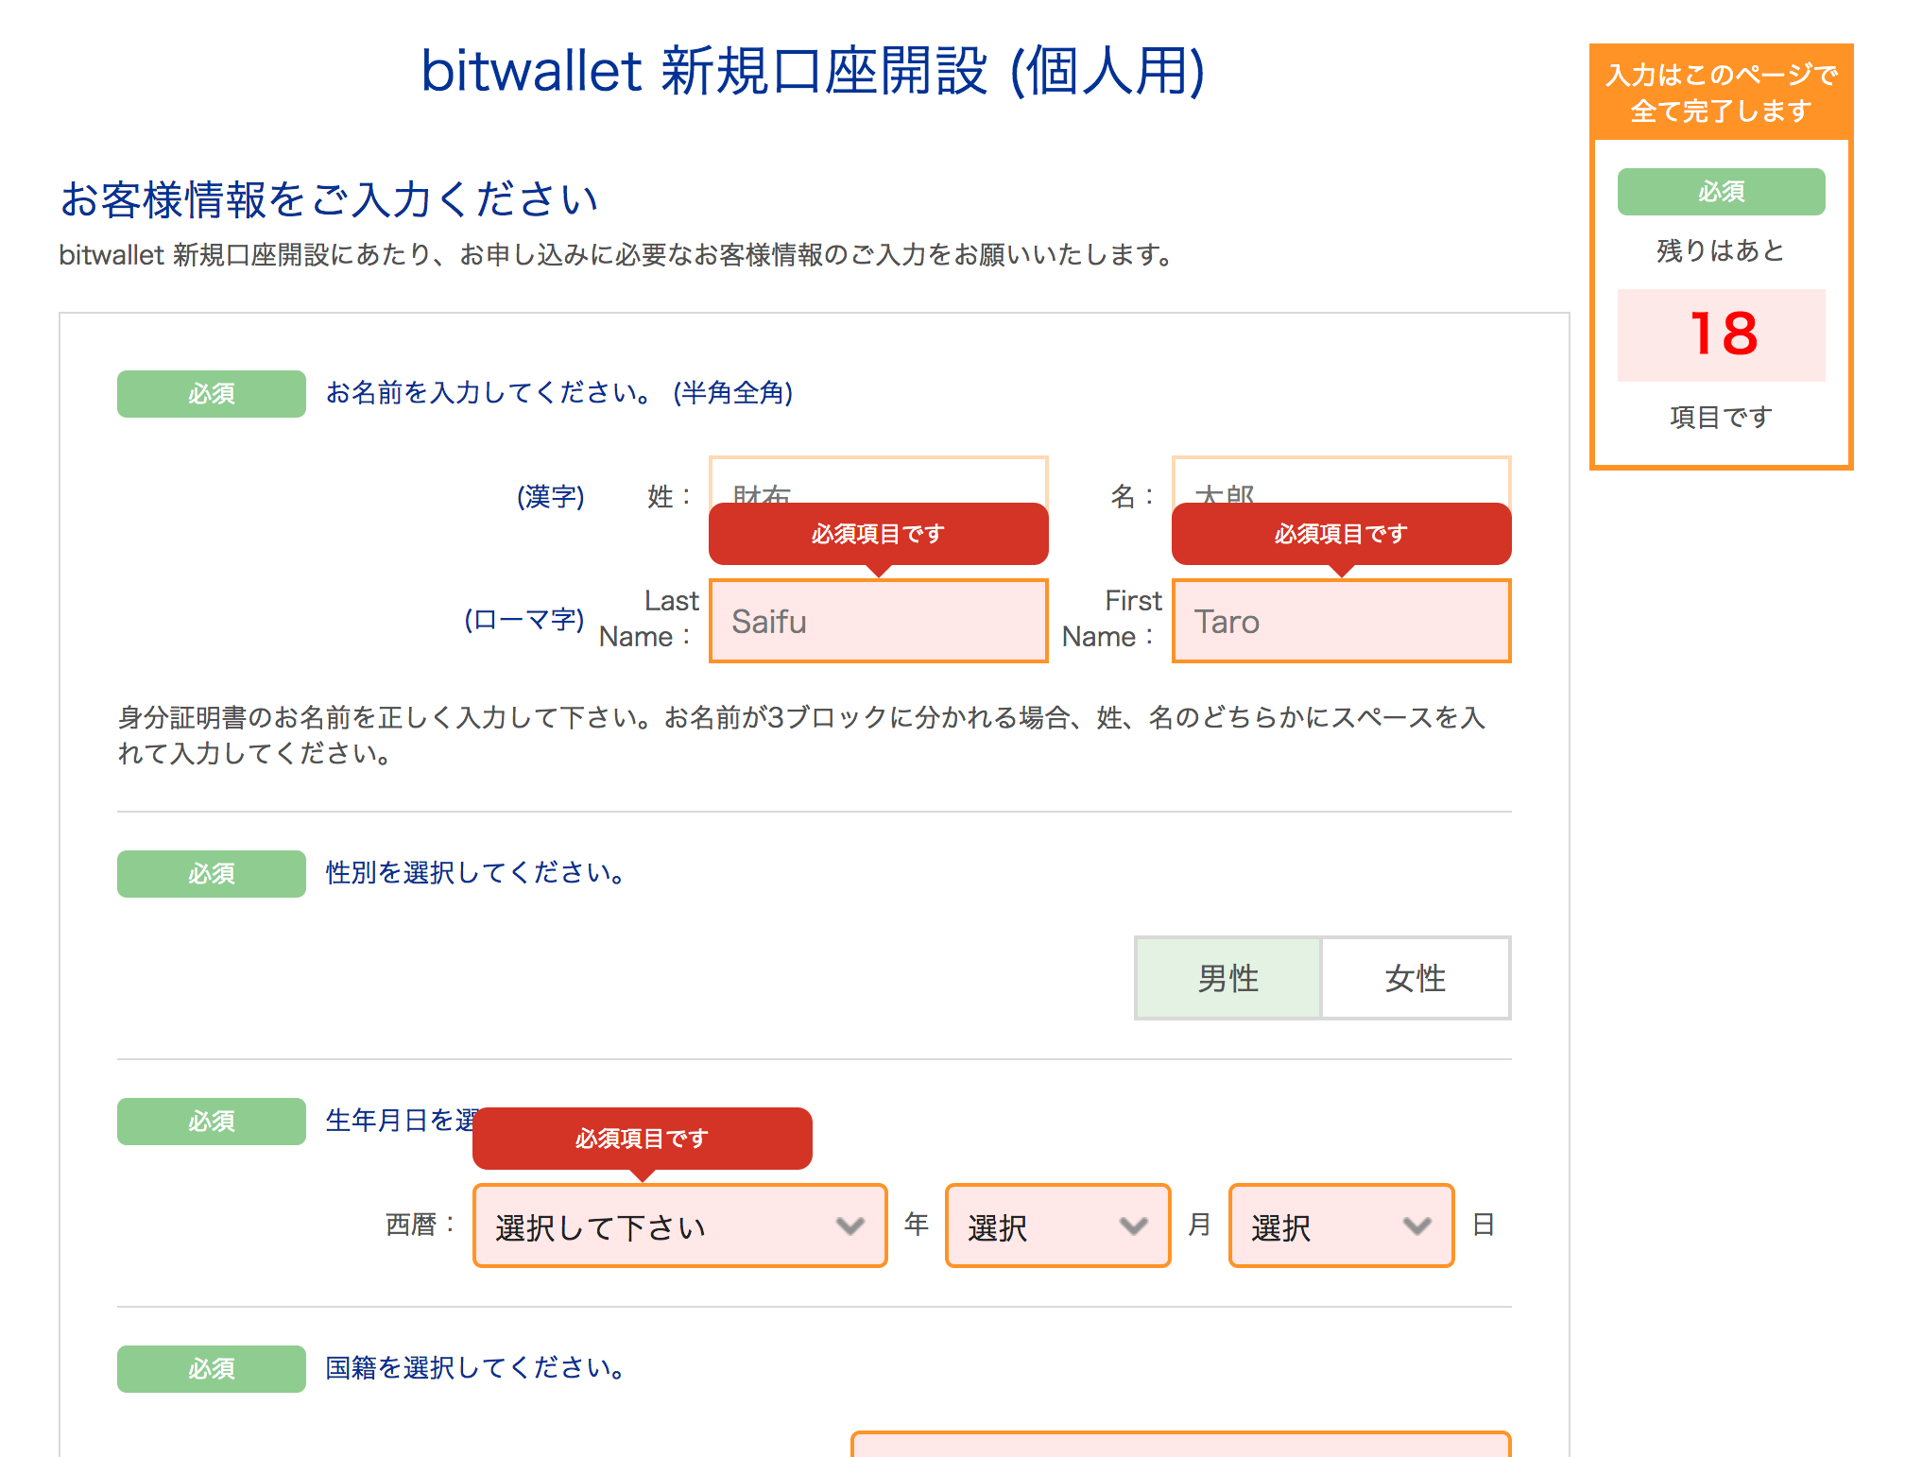Click the 残りはあと text

(1721, 250)
